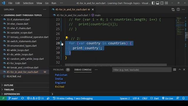Click main branch in status bar

pos(13,98)
